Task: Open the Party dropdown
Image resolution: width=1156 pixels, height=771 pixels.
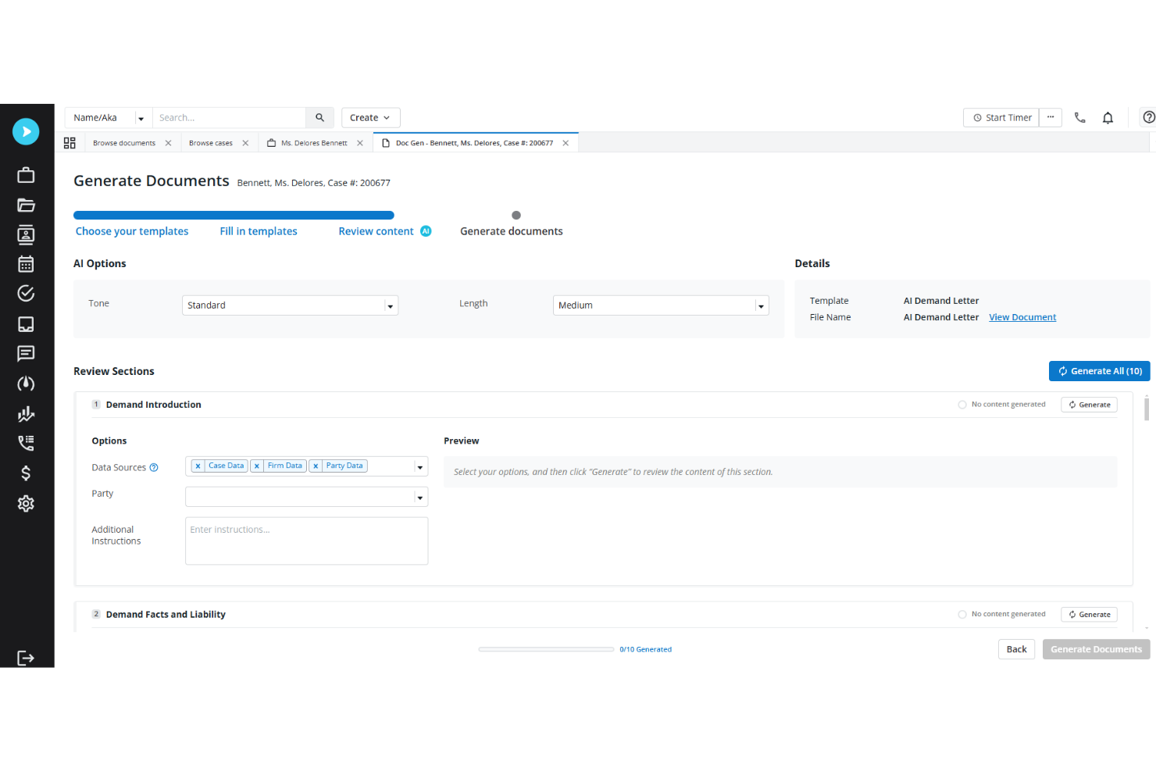Action: [306, 497]
